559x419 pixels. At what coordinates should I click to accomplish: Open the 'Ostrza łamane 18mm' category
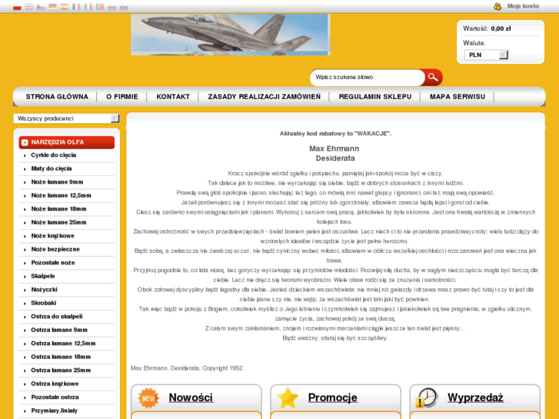(x=61, y=357)
